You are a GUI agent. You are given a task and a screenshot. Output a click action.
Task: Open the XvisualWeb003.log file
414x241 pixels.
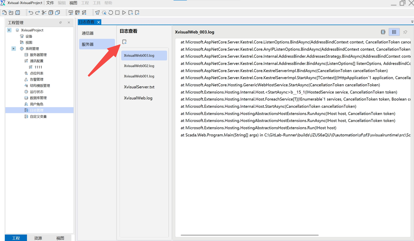144,55
